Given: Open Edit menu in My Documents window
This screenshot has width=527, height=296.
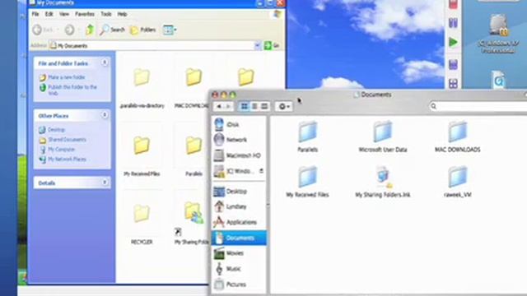Looking at the screenshot, I should [49, 14].
